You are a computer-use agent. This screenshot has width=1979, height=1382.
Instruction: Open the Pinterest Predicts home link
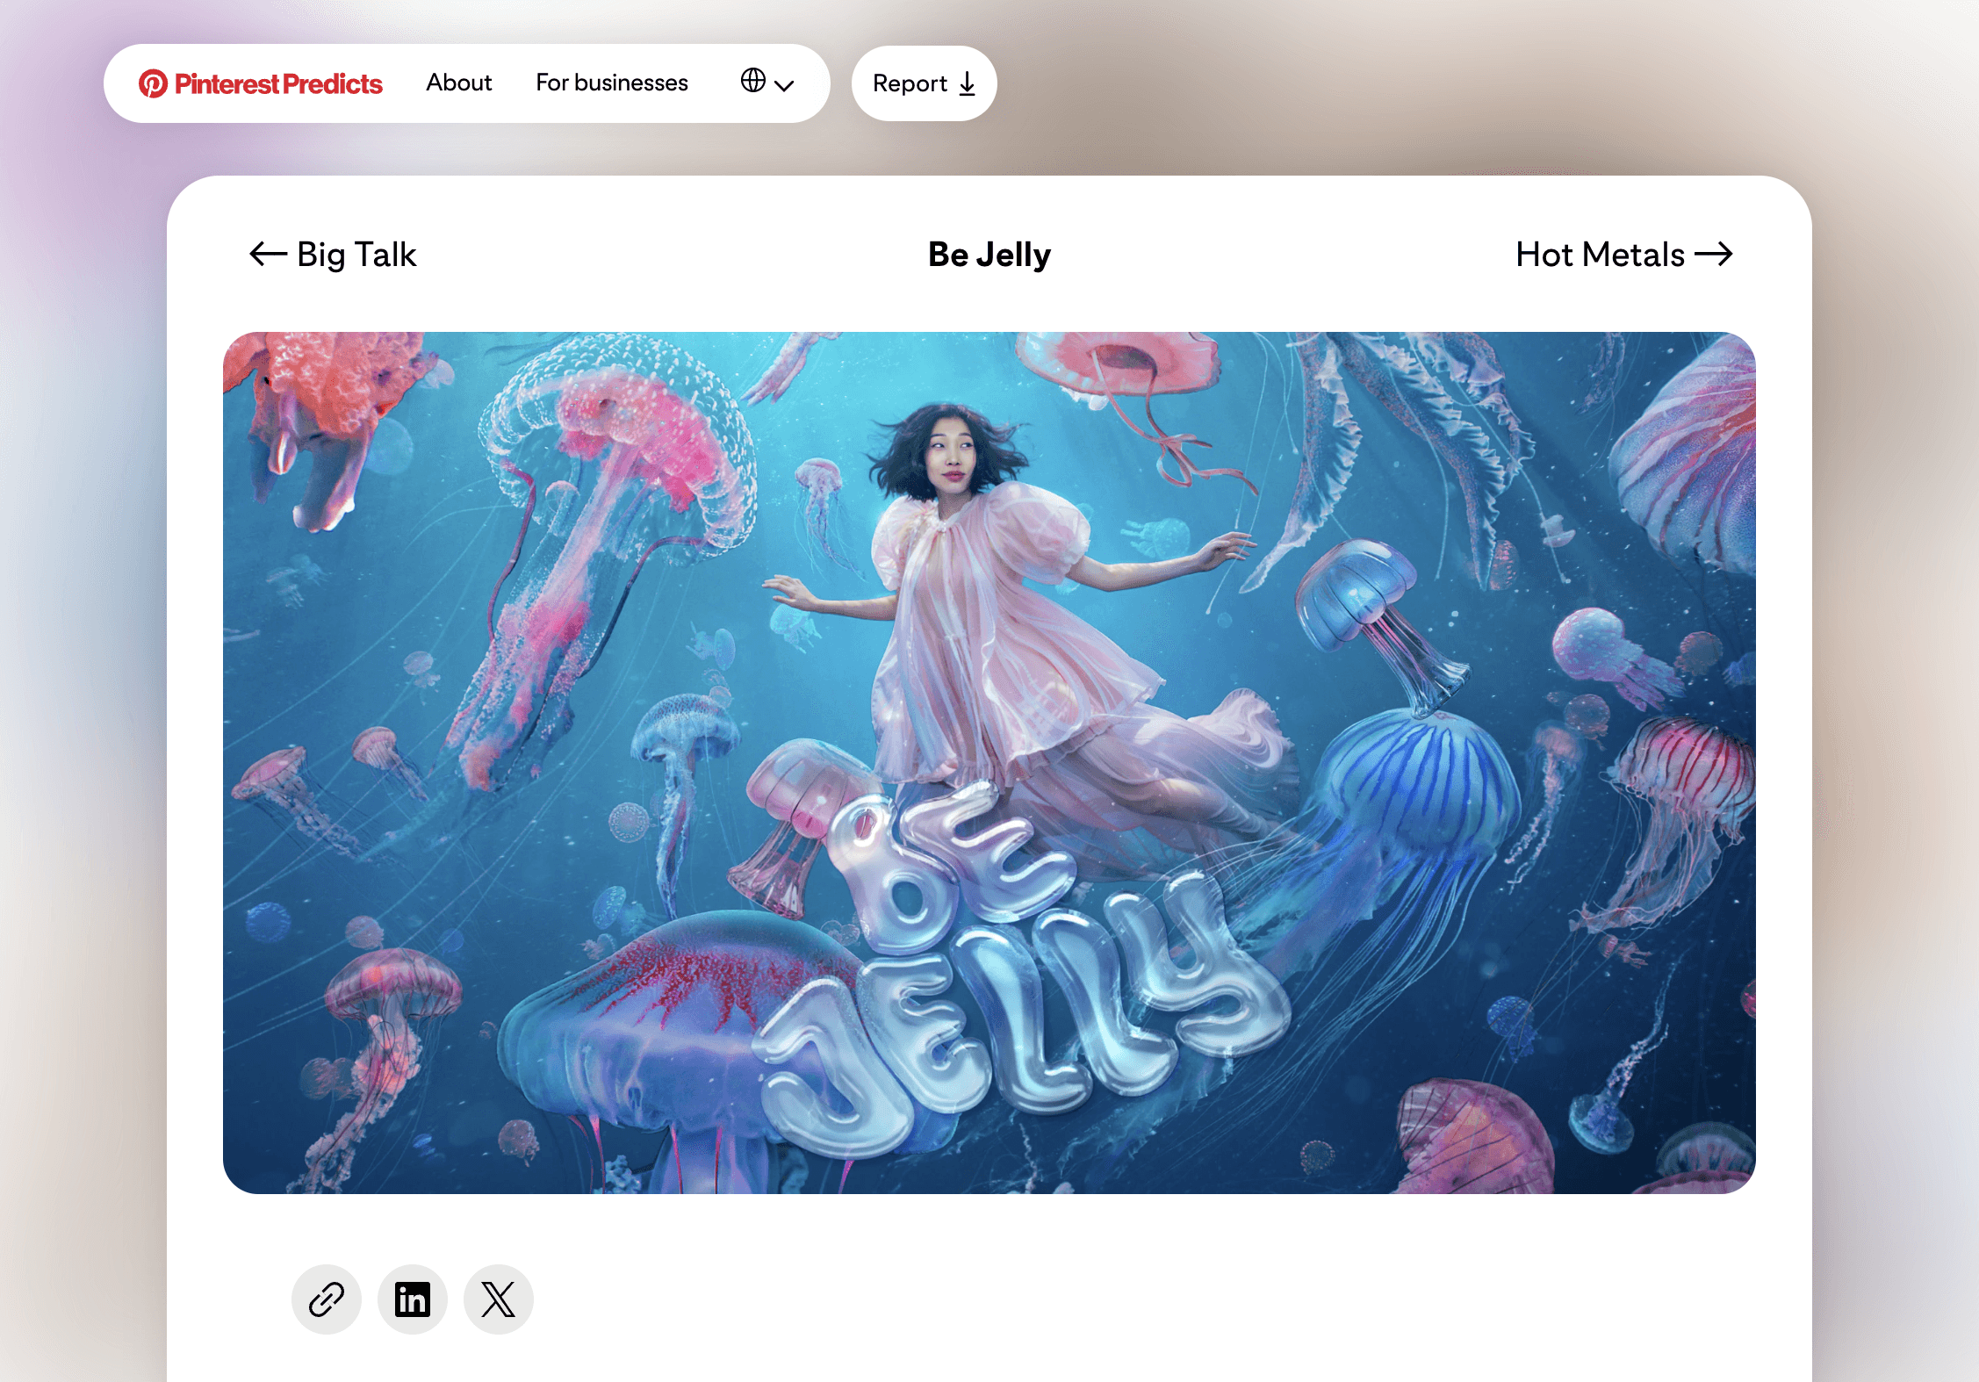(277, 83)
